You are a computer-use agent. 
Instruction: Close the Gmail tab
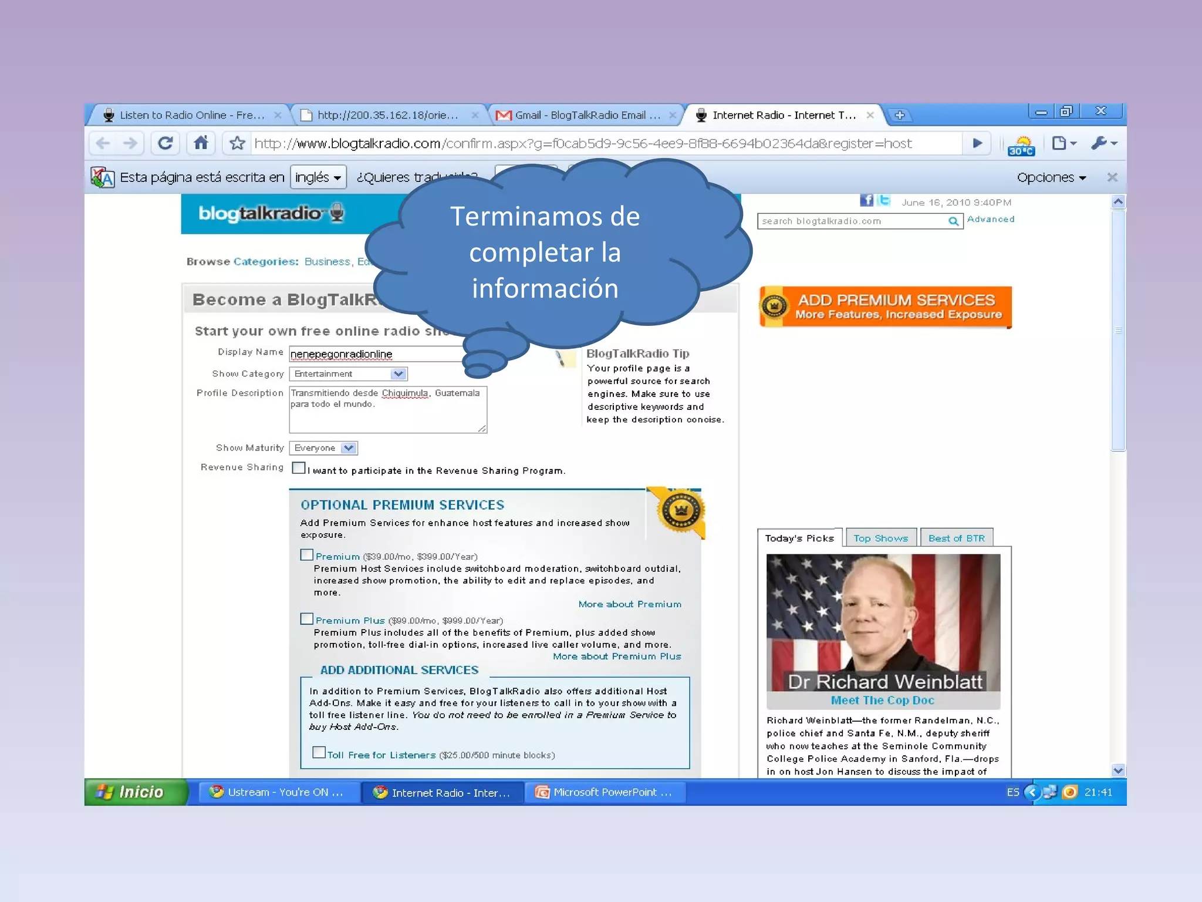coord(673,115)
